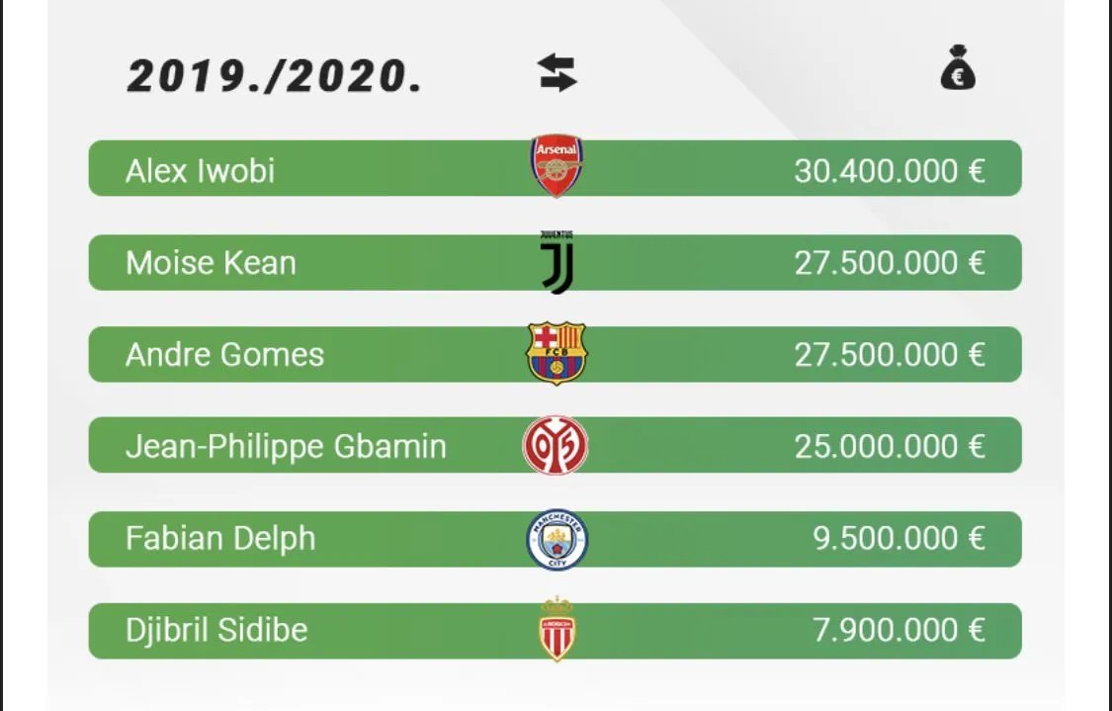Viewport: 1112px width, 711px height.
Task: Select the Moise Kean name
Action: click(211, 263)
